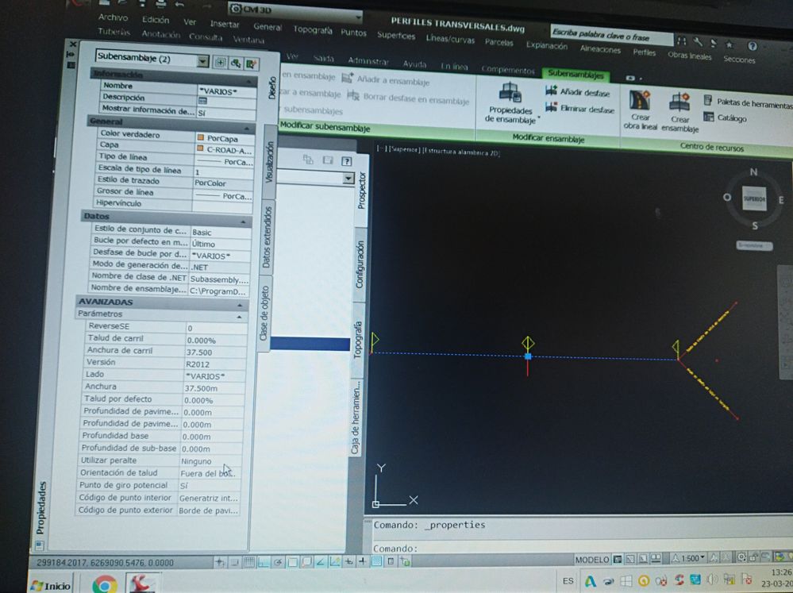The width and height of the screenshot is (793, 593).
Task: Open the Archivo menu
Action: 113,17
